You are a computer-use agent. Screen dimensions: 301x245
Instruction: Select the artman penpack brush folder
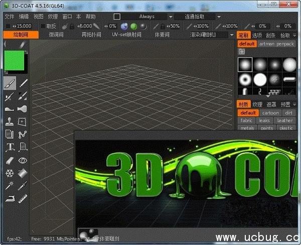276,44
